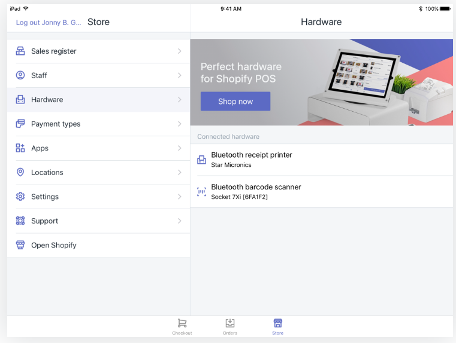This screenshot has width=456, height=343.
Task: Open Bluetooth receipt printer details
Action: 322,160
